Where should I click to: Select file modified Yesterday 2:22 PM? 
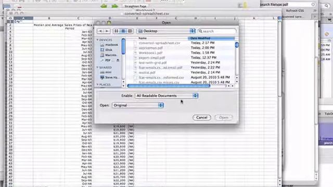click(160, 68)
